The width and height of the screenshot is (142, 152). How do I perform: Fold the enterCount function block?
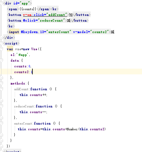coord(1,123)
